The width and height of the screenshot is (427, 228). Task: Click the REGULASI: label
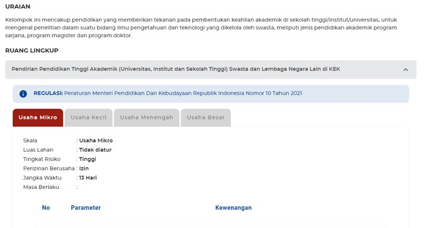click(48, 93)
